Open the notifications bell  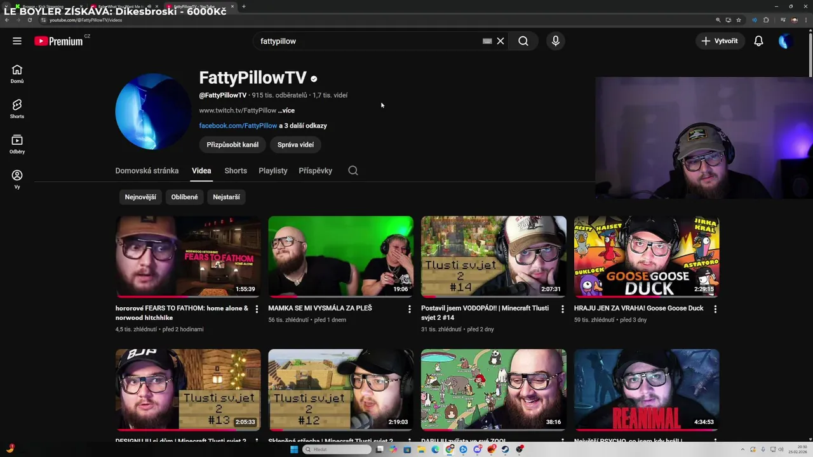[758, 41]
